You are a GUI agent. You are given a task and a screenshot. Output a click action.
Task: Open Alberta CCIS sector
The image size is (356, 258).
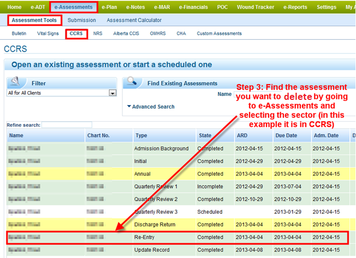pyautogui.click(x=126, y=33)
